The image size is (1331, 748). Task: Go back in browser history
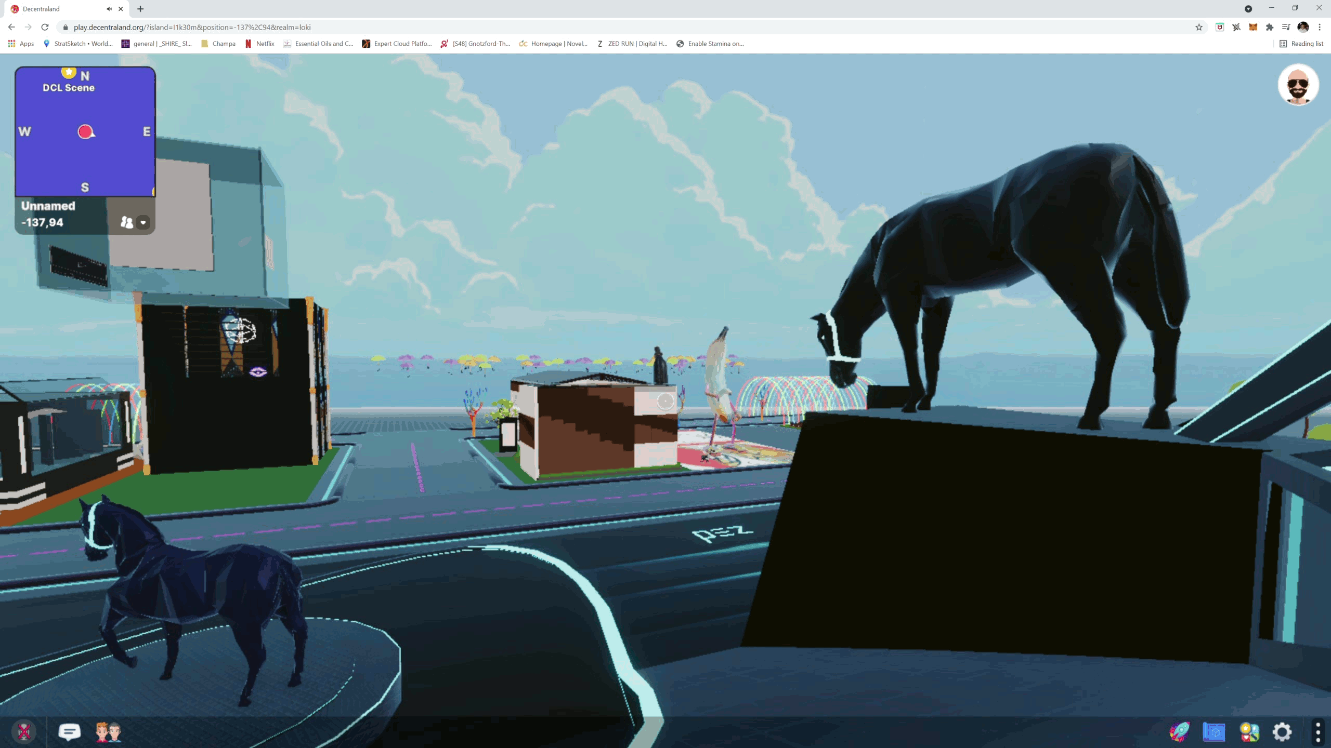click(x=11, y=27)
